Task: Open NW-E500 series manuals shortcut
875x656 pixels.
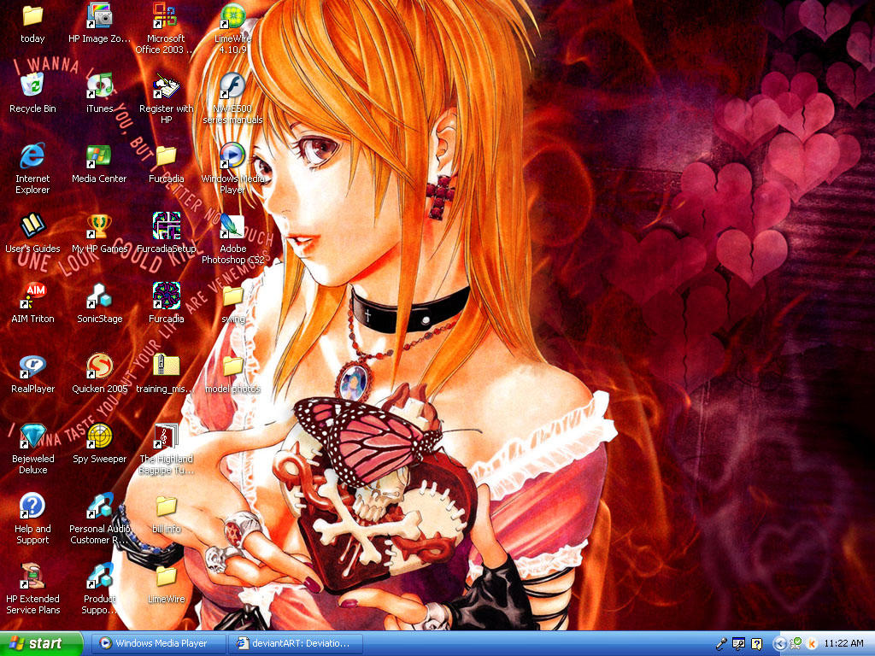Action: pyautogui.click(x=232, y=86)
